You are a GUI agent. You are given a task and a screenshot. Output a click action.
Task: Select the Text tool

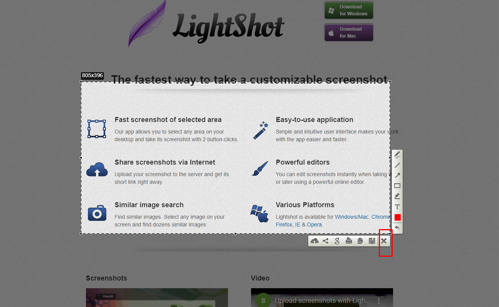coord(397,207)
